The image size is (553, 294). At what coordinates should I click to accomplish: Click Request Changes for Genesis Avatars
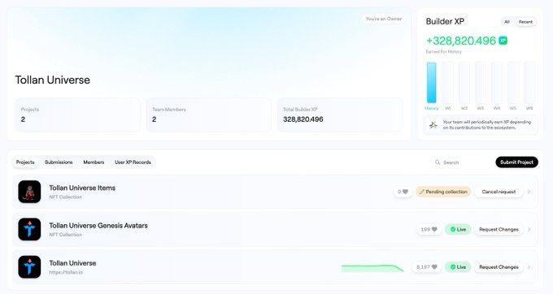tap(499, 229)
